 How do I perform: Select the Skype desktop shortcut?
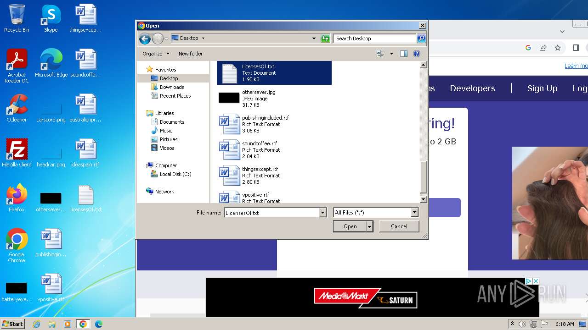(51, 18)
